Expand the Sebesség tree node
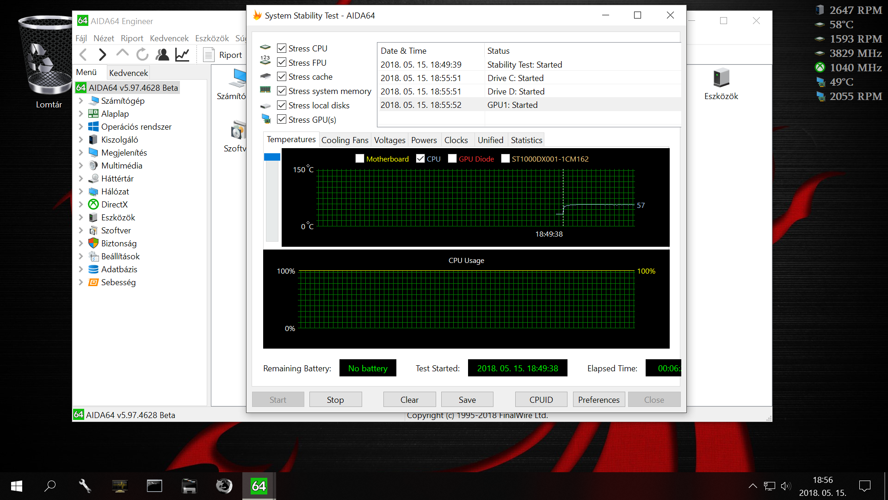888x500 pixels. (81, 282)
